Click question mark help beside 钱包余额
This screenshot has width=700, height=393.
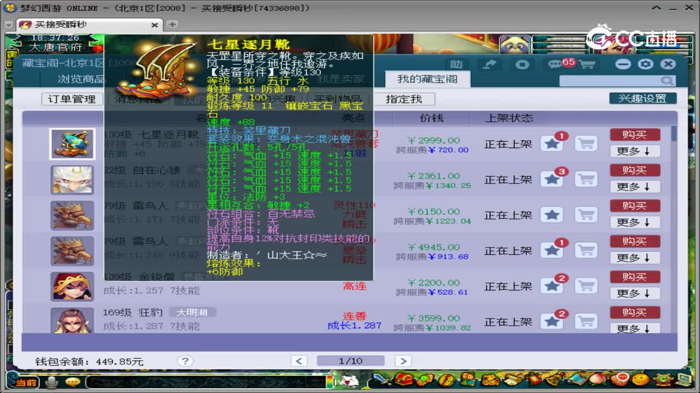(x=185, y=361)
